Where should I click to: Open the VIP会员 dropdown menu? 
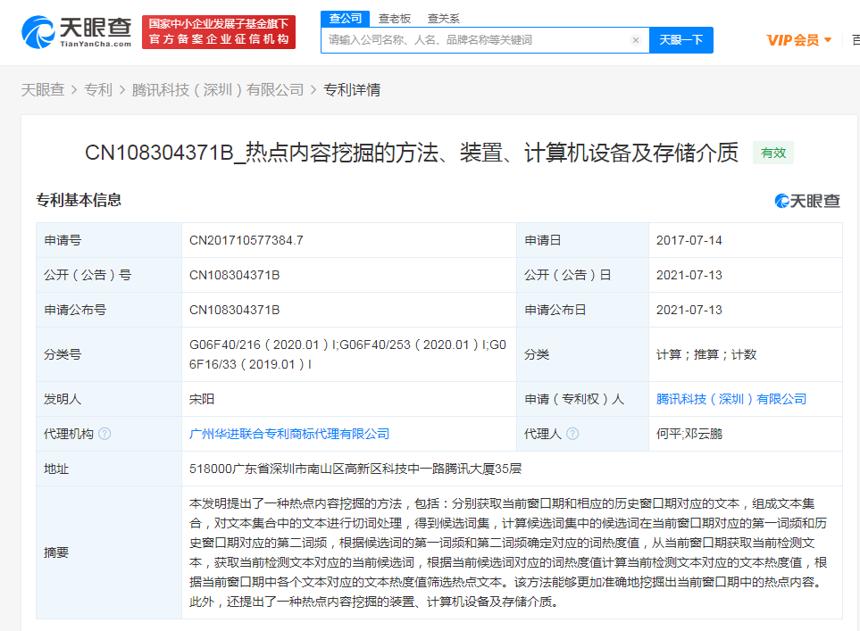point(799,40)
